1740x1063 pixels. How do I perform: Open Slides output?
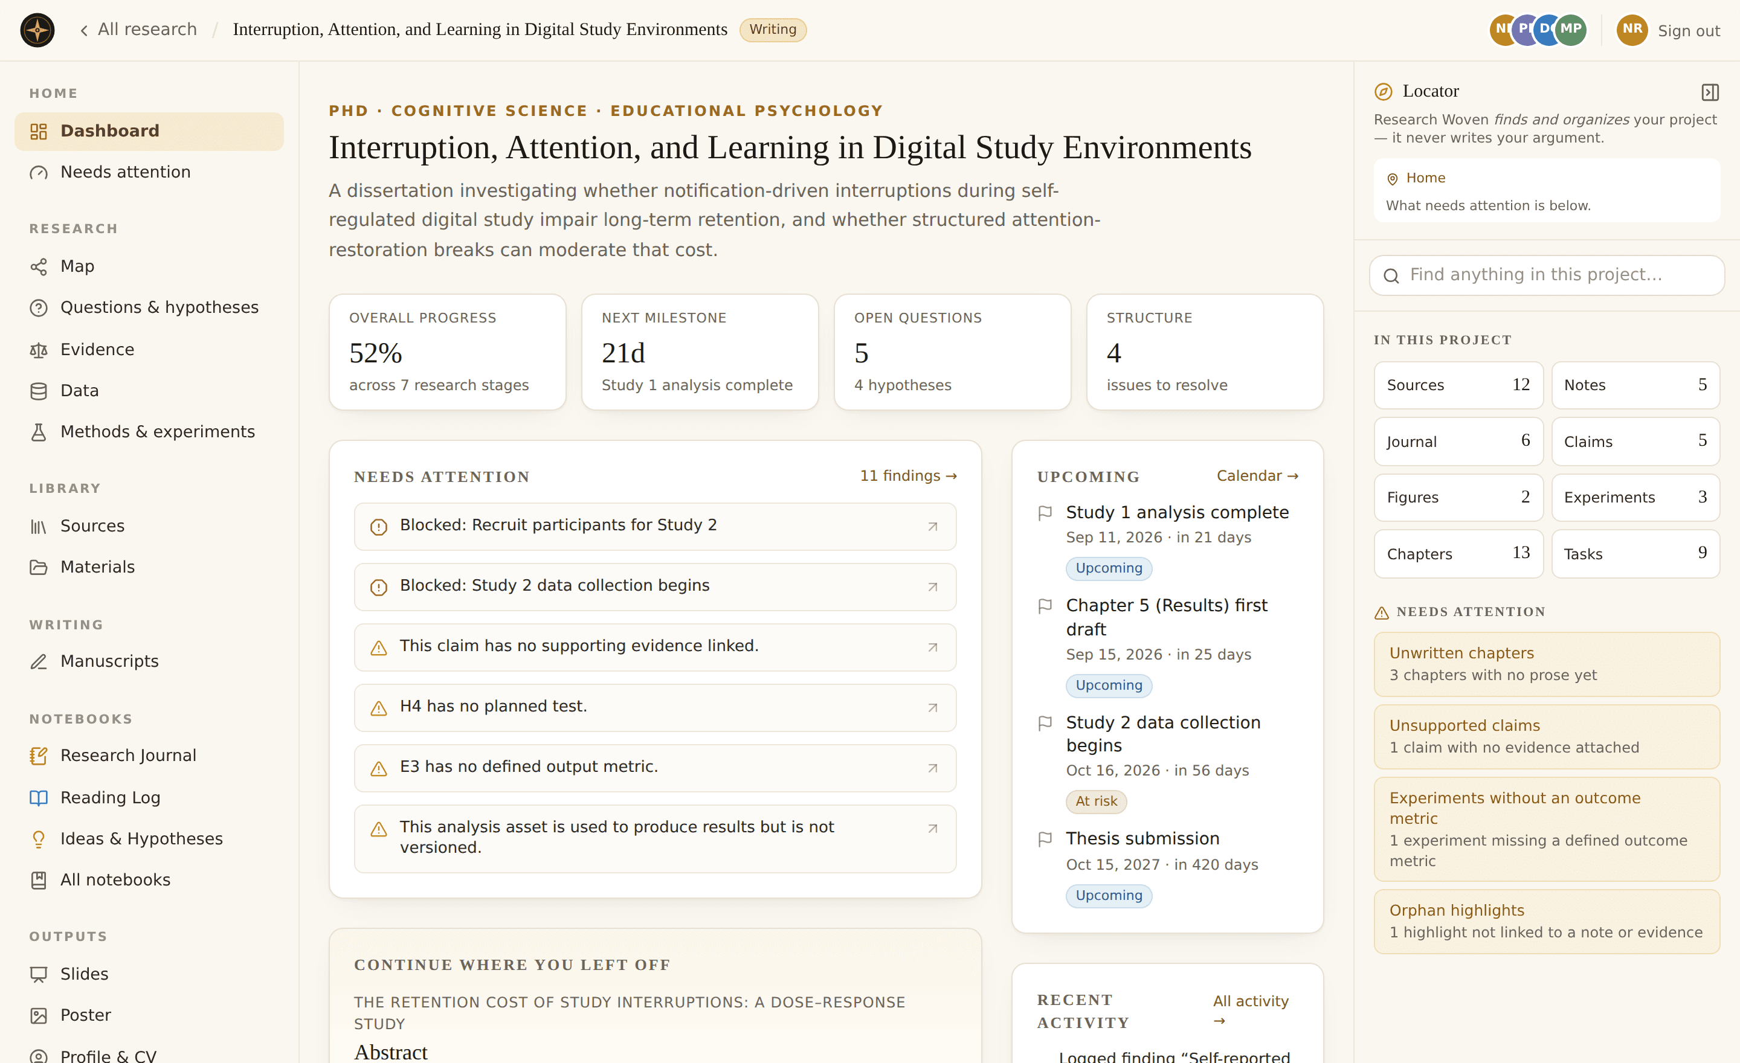point(149,974)
